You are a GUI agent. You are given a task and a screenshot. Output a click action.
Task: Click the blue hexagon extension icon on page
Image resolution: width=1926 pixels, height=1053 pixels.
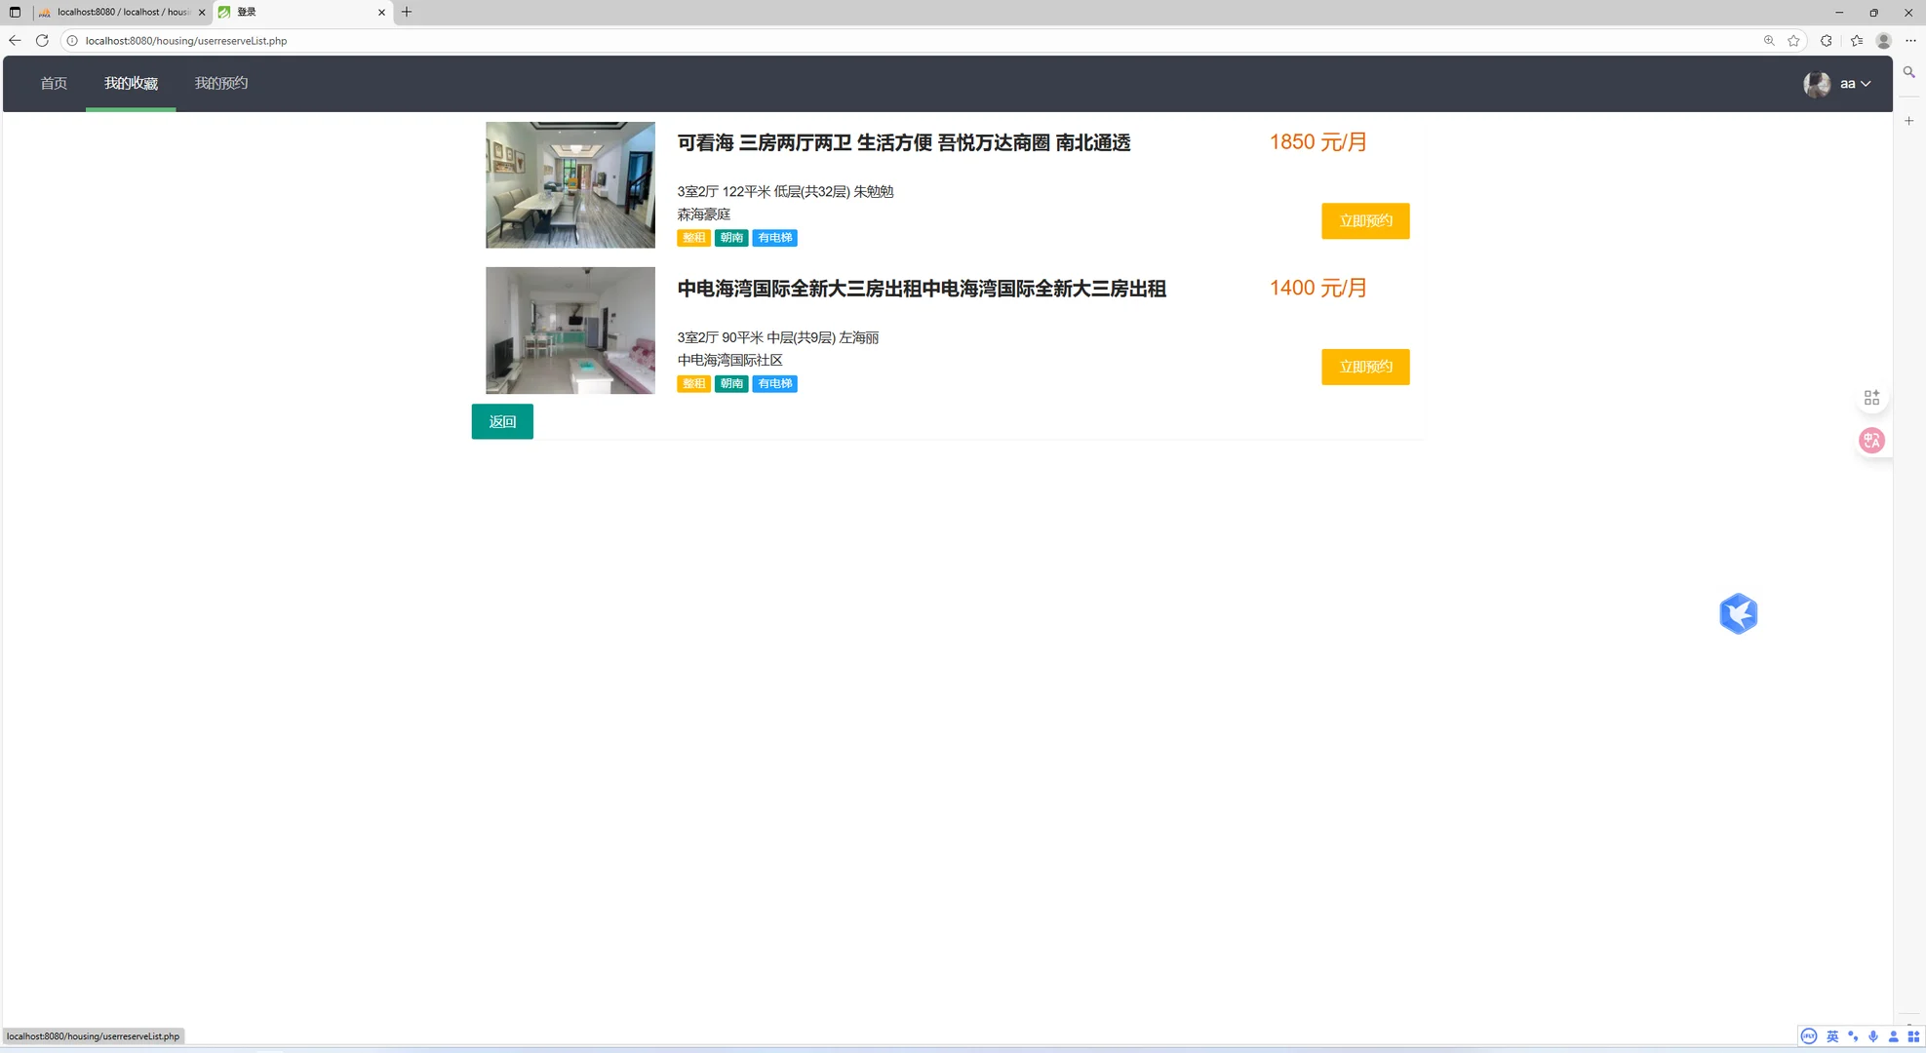(1739, 613)
